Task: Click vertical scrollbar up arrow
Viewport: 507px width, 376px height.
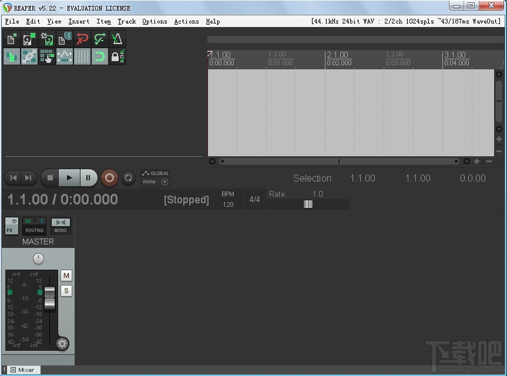Action: pyautogui.click(x=499, y=74)
